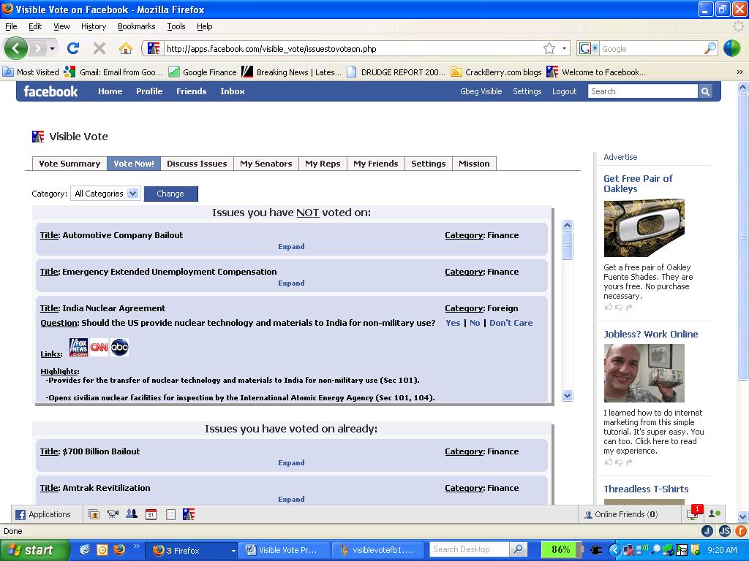Click the Facebook search input field
This screenshot has height=561, width=749.
click(x=643, y=91)
